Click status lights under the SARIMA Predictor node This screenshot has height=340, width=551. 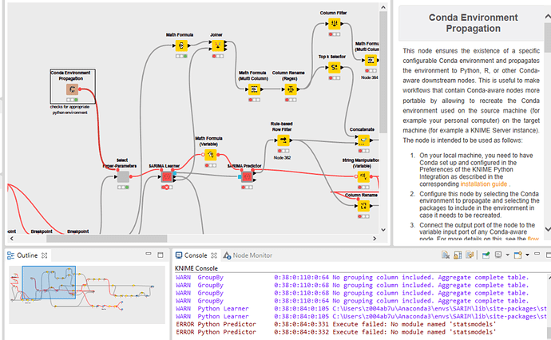tap(247, 188)
